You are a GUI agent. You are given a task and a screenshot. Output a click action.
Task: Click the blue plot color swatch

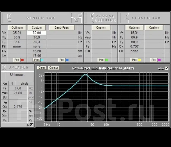(67, 60)
